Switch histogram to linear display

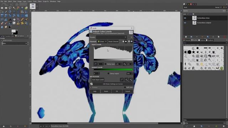point(129,42)
